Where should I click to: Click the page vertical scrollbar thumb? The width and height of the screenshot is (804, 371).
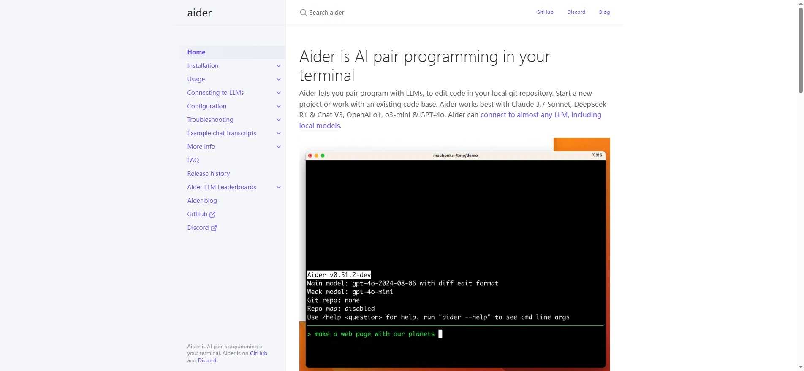[x=801, y=51]
